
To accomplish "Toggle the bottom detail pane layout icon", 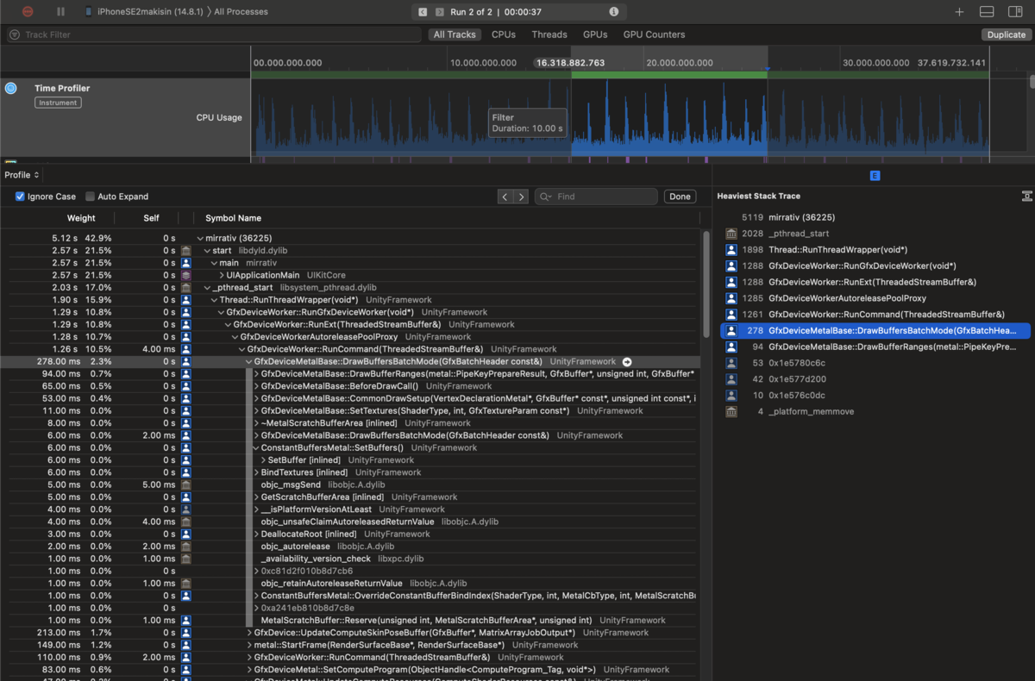I will (x=988, y=12).
